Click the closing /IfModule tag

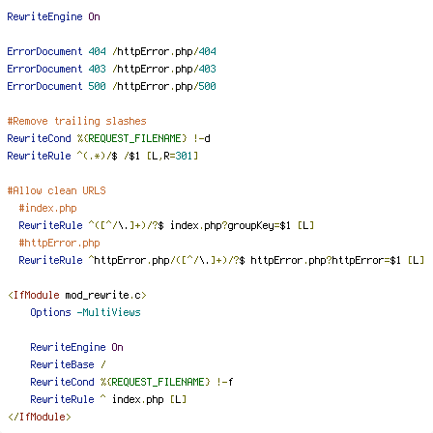[39, 417]
